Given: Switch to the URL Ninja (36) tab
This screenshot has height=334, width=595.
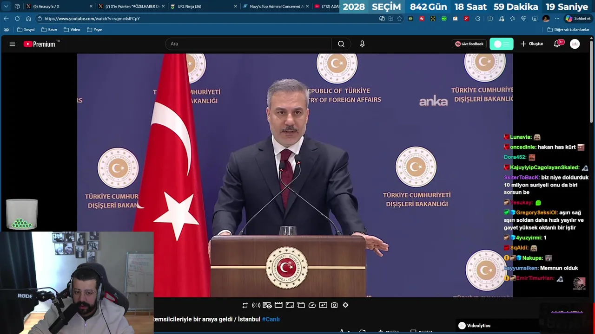Looking at the screenshot, I should (x=204, y=6).
